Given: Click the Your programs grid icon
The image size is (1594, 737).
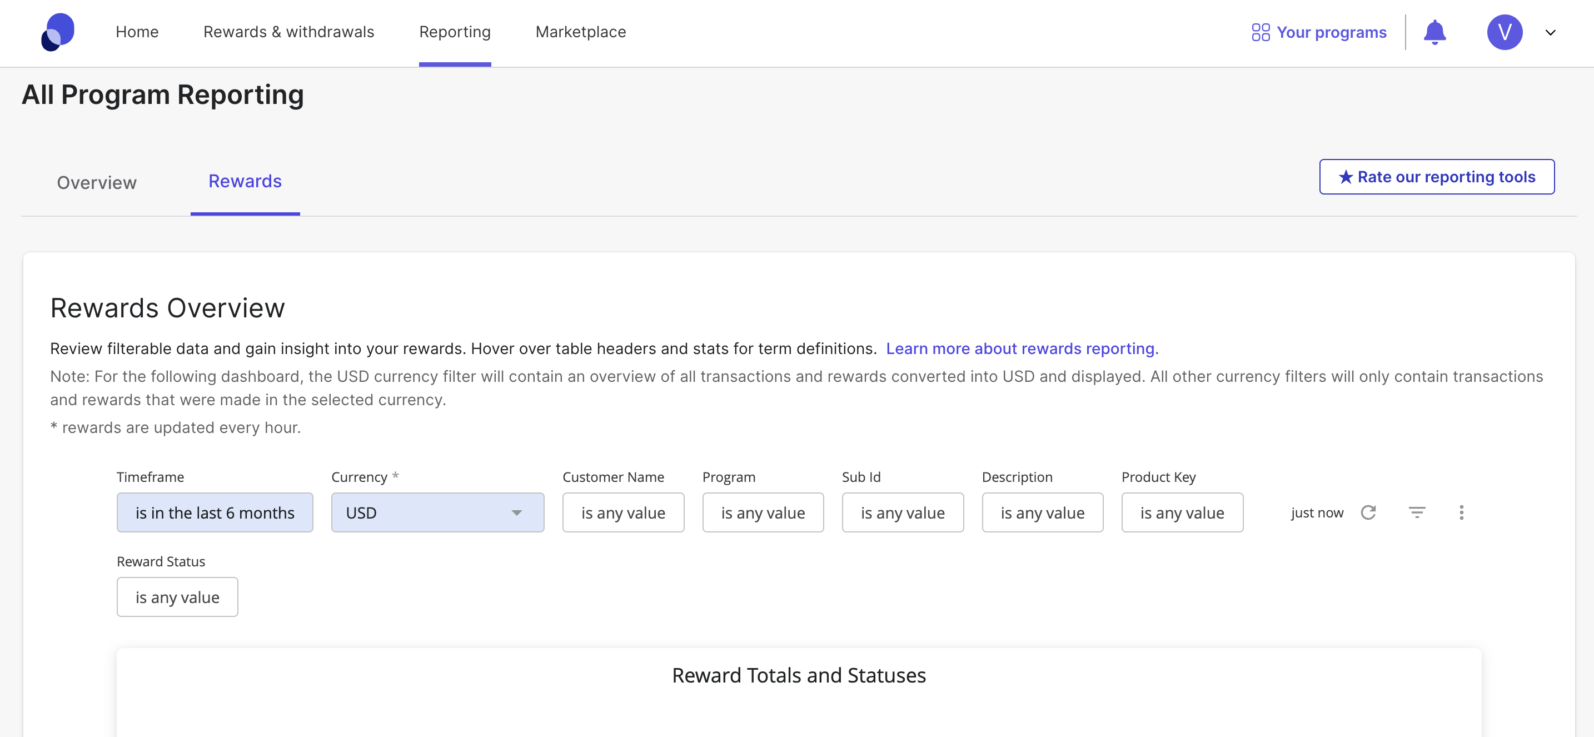Looking at the screenshot, I should pyautogui.click(x=1260, y=32).
